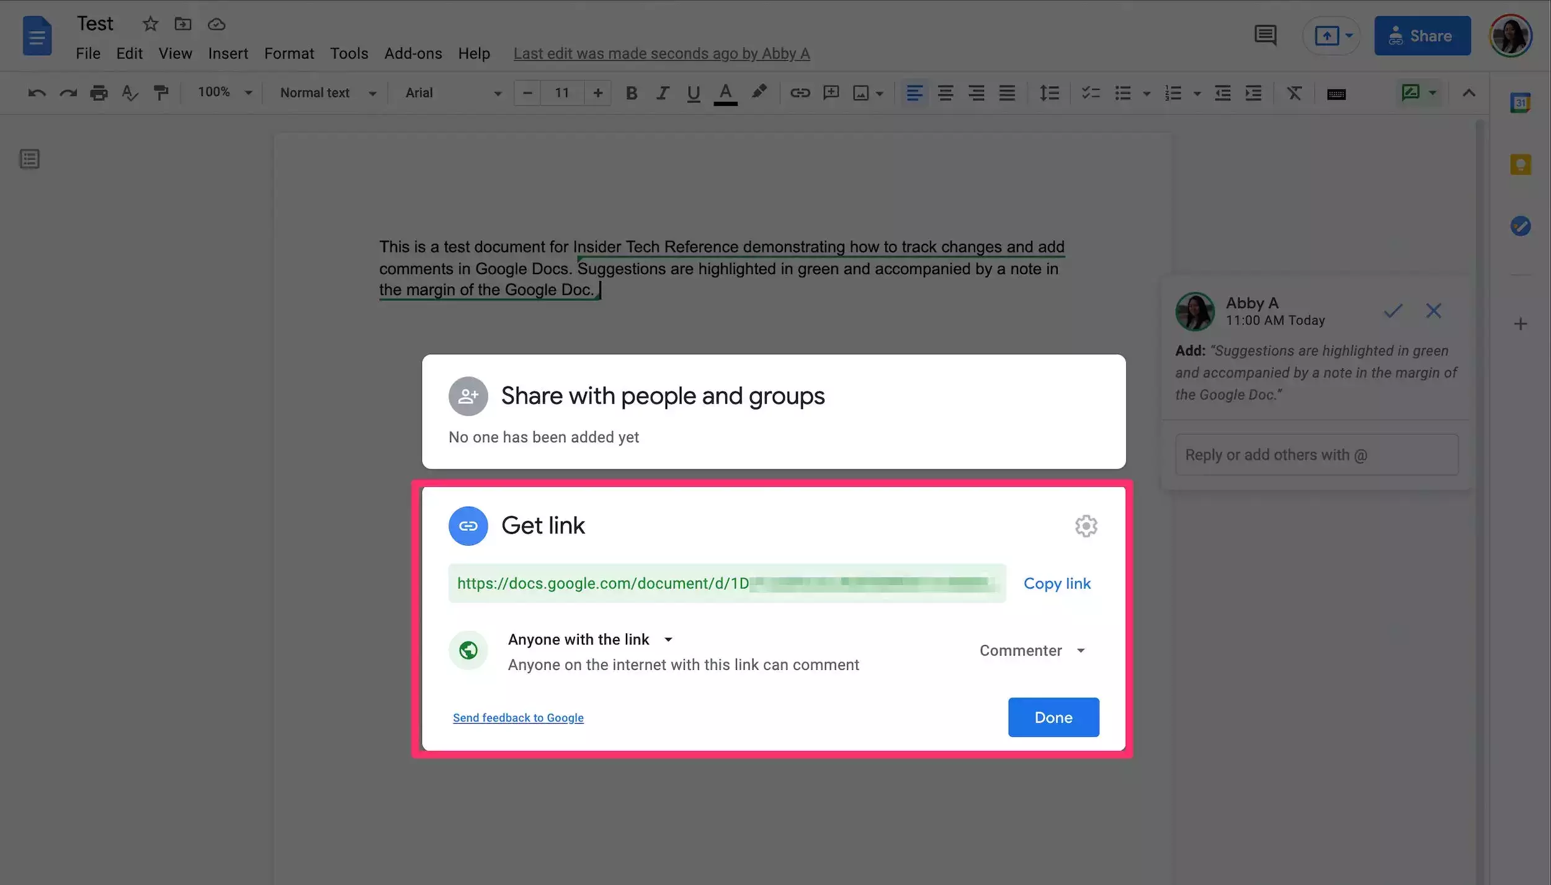Open line spacing options
The height and width of the screenshot is (885, 1551).
pos(1049,93)
